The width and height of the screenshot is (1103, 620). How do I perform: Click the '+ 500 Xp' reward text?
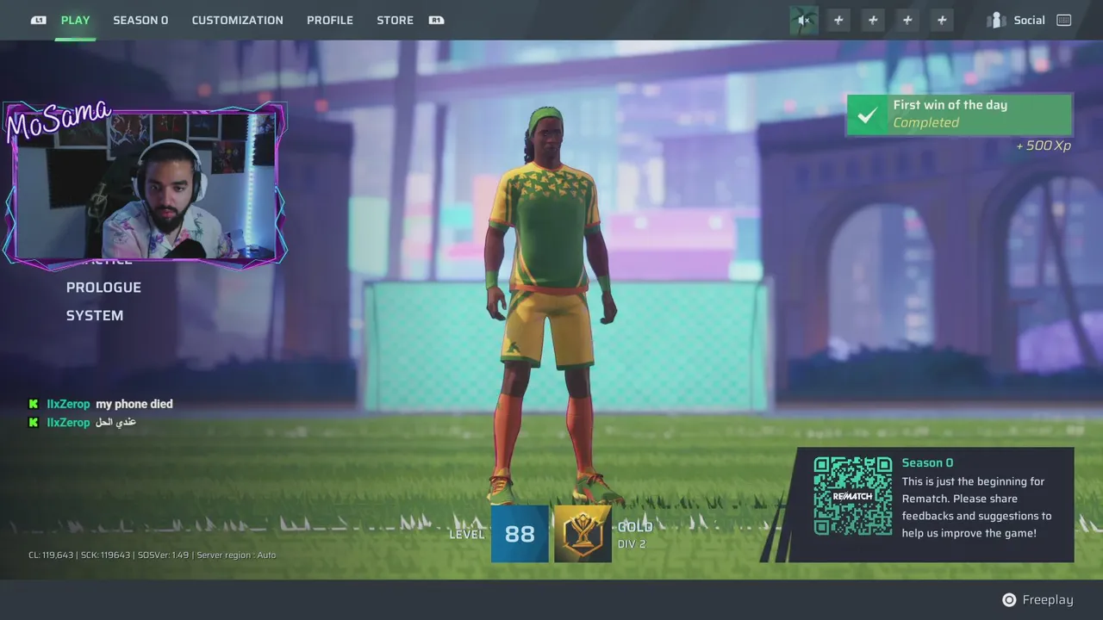point(1044,146)
